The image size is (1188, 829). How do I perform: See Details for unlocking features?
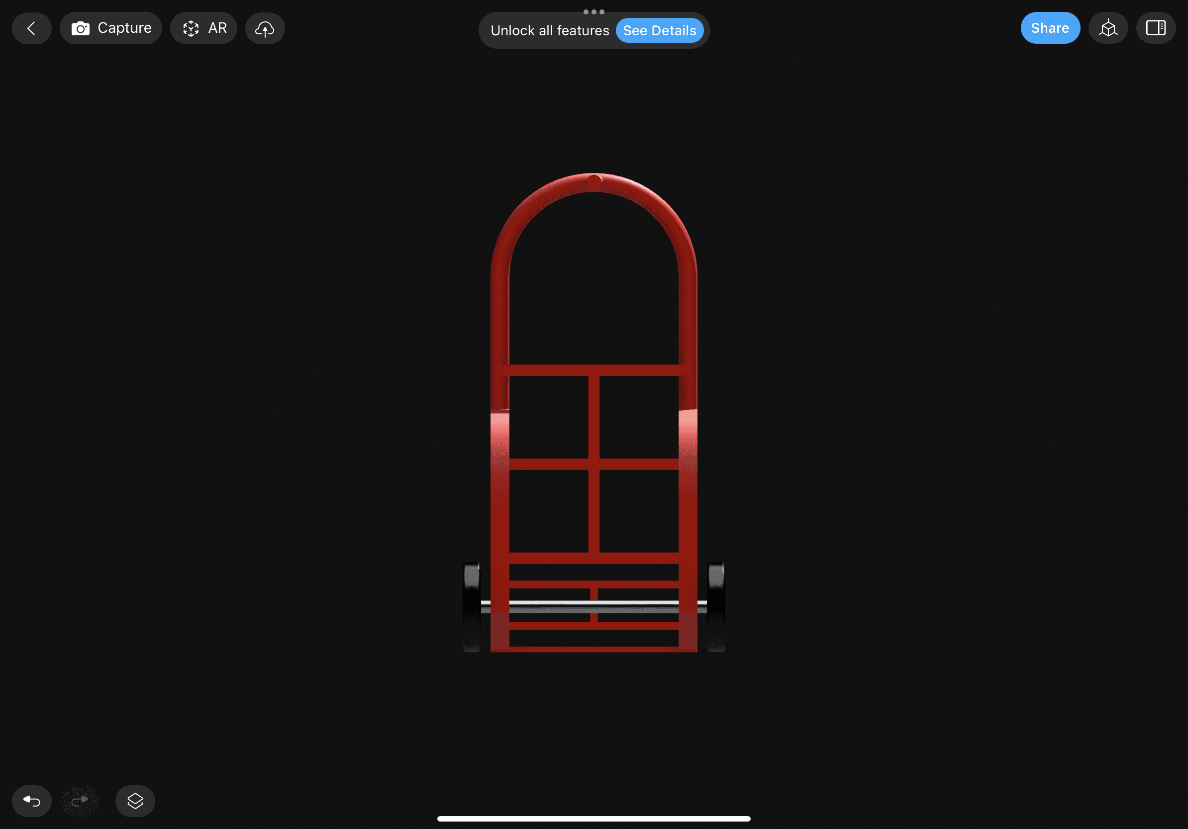[x=660, y=30]
